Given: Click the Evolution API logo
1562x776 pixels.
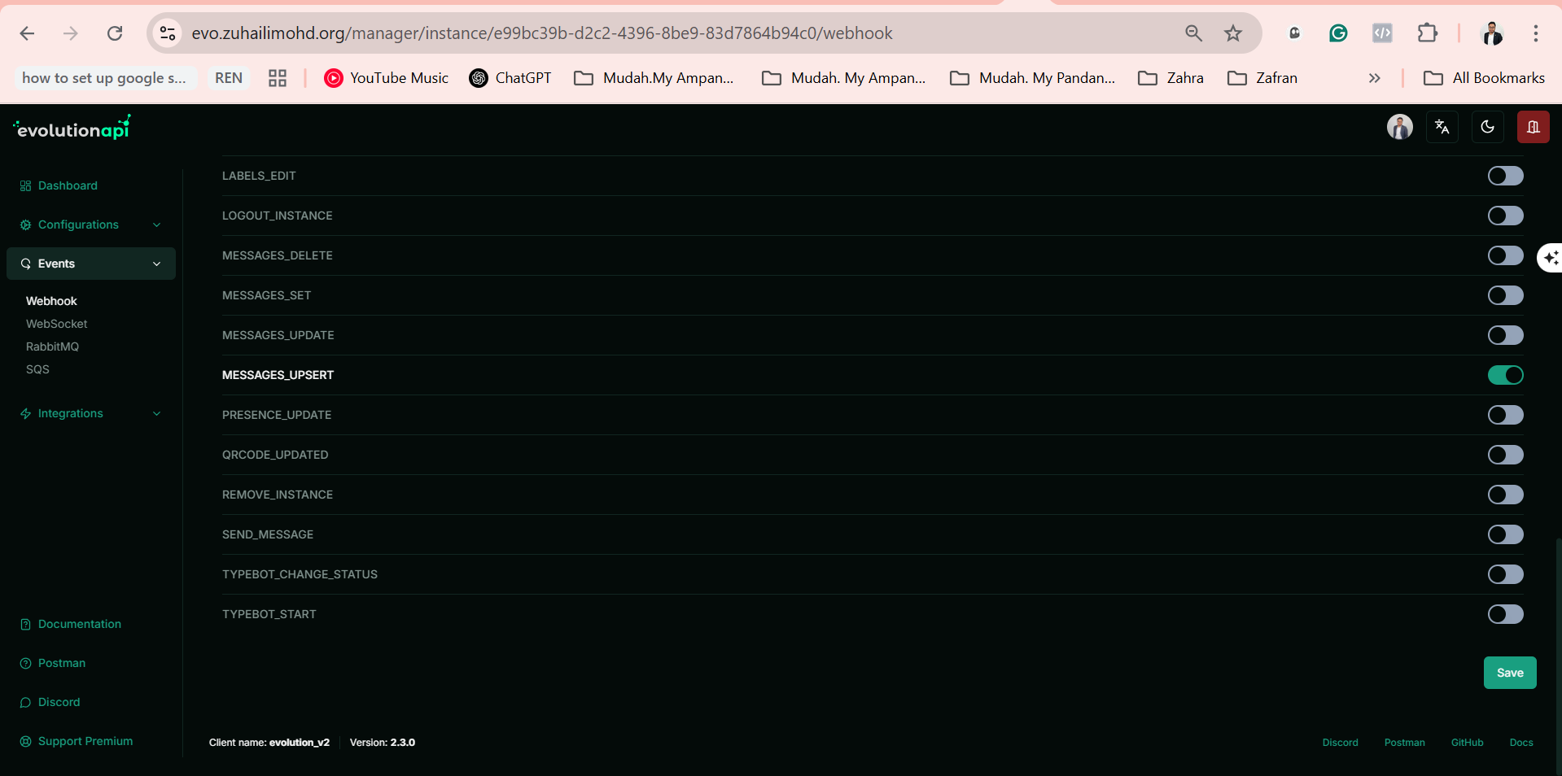Looking at the screenshot, I should click(x=72, y=128).
